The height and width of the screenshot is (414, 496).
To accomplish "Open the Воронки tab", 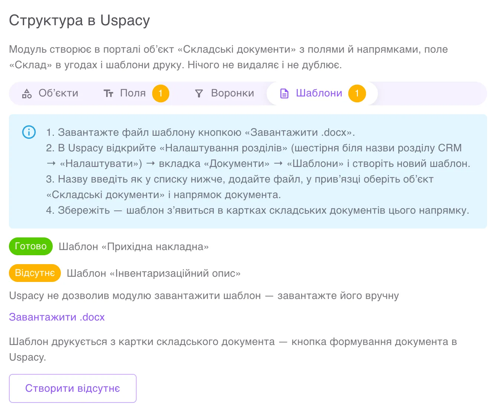I will pos(224,93).
